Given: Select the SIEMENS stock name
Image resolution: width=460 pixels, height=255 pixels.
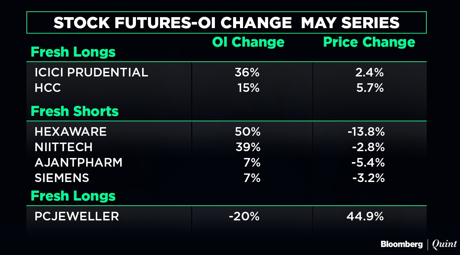Looking at the screenshot, I should (x=62, y=178).
